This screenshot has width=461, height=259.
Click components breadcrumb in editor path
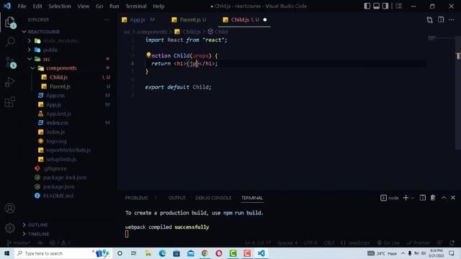point(152,32)
